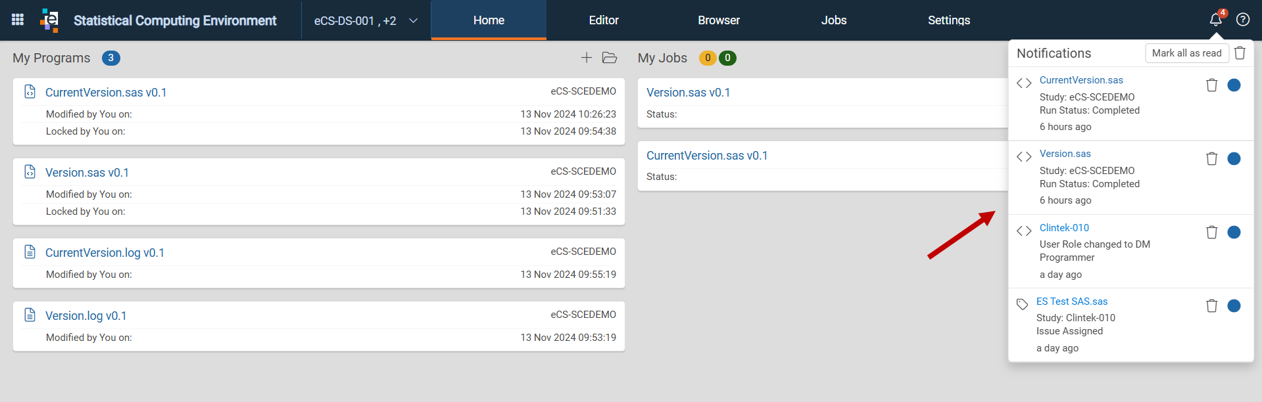Click file icon of Version.log program
This screenshot has height=402, width=1262.
(x=30, y=315)
